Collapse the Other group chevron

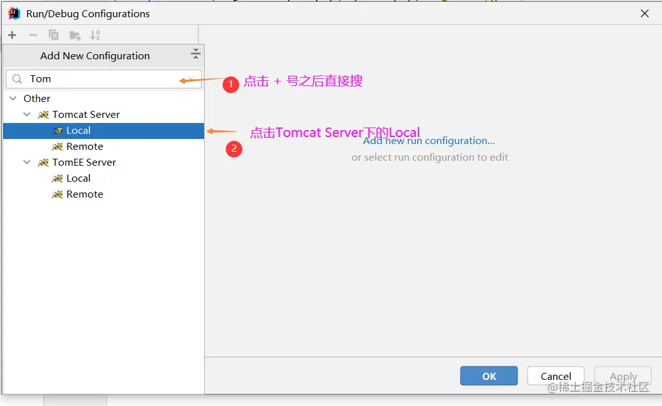(x=13, y=98)
